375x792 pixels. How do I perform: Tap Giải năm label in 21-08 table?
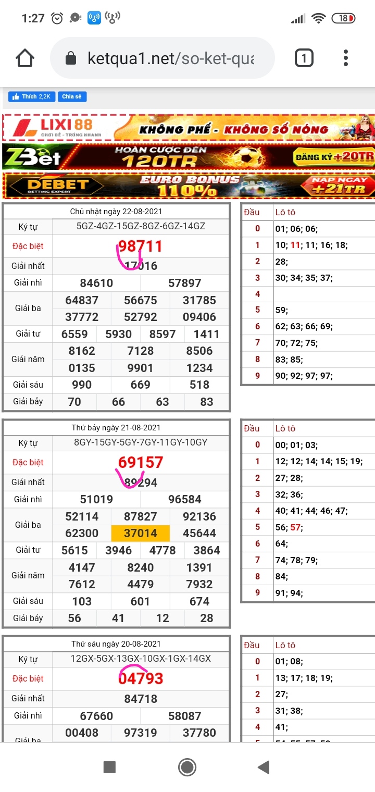coord(28,575)
